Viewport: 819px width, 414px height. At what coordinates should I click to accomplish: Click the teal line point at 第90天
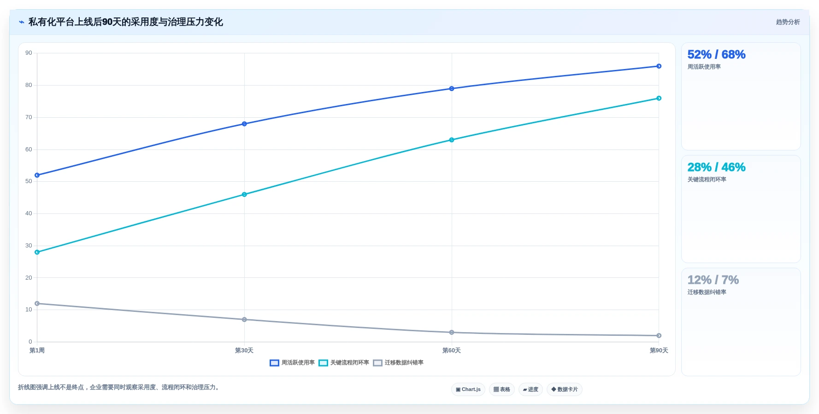tap(659, 98)
